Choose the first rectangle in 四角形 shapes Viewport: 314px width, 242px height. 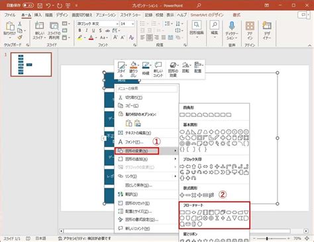coord(182,115)
